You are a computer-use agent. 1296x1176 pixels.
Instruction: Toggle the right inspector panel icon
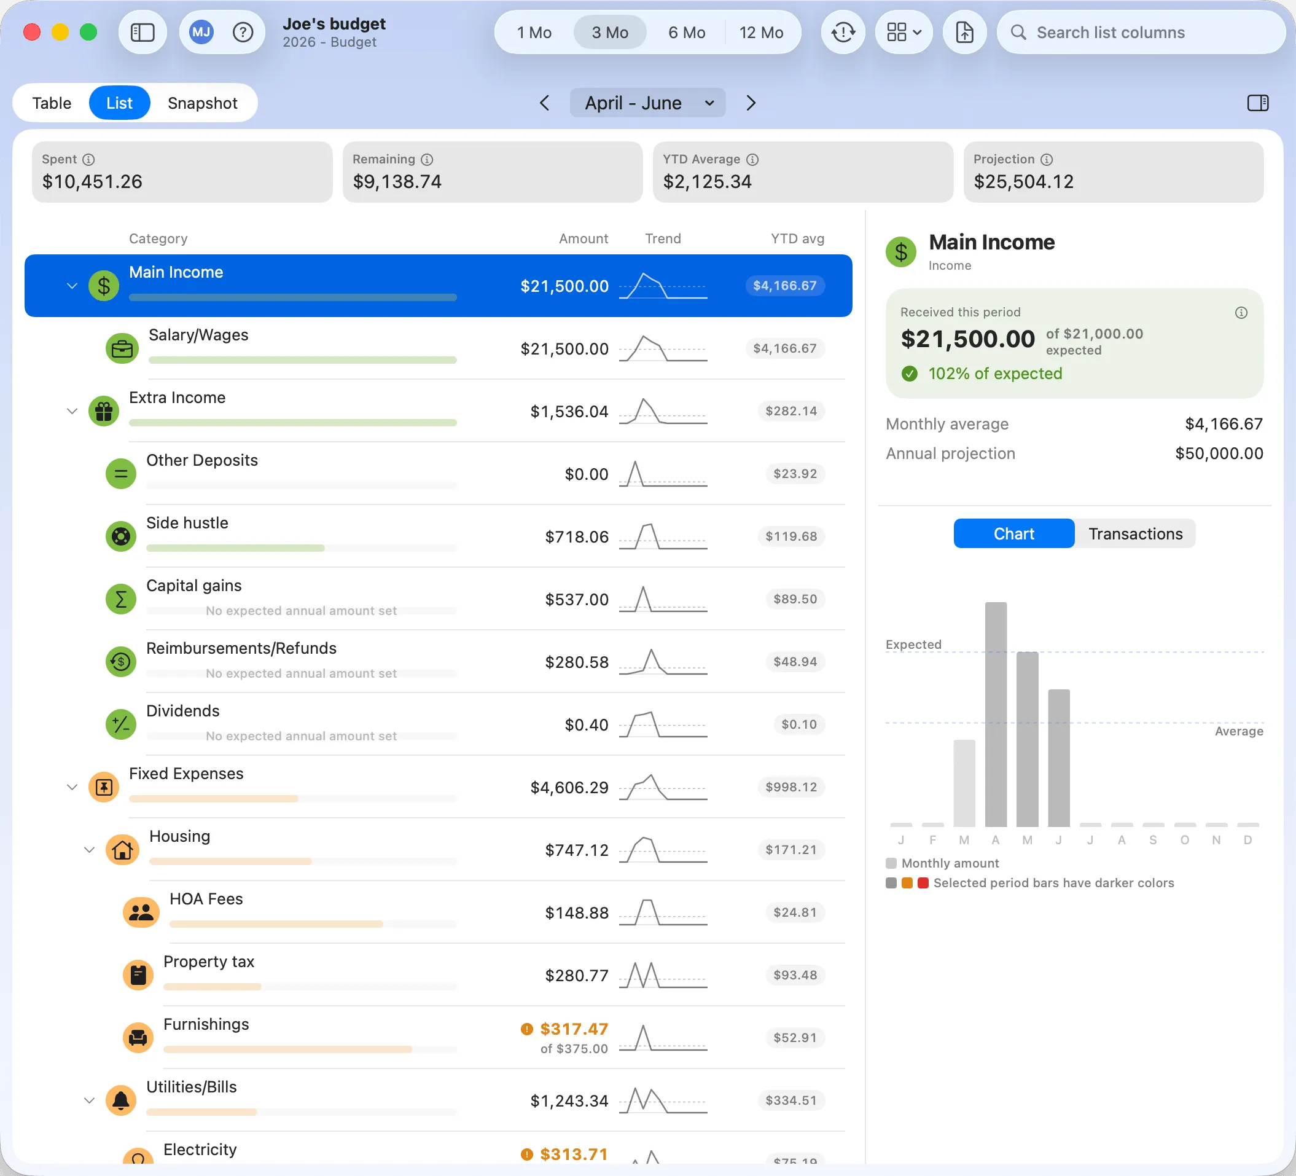click(x=1257, y=103)
